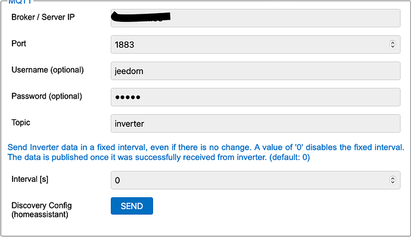The width and height of the screenshot is (411, 237).
Task: Focus the Broker / Server IP input field
Action: (256, 18)
